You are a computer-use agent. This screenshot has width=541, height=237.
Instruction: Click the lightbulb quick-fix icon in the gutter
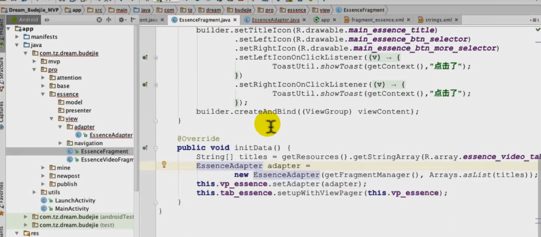coord(165,164)
